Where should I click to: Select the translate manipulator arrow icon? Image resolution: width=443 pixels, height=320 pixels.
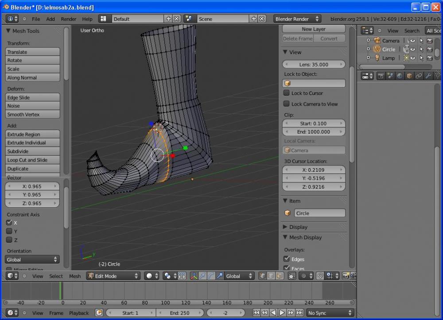pos(202,276)
